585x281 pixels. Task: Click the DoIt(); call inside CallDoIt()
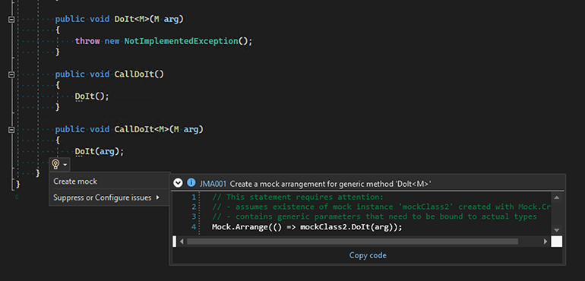(92, 96)
